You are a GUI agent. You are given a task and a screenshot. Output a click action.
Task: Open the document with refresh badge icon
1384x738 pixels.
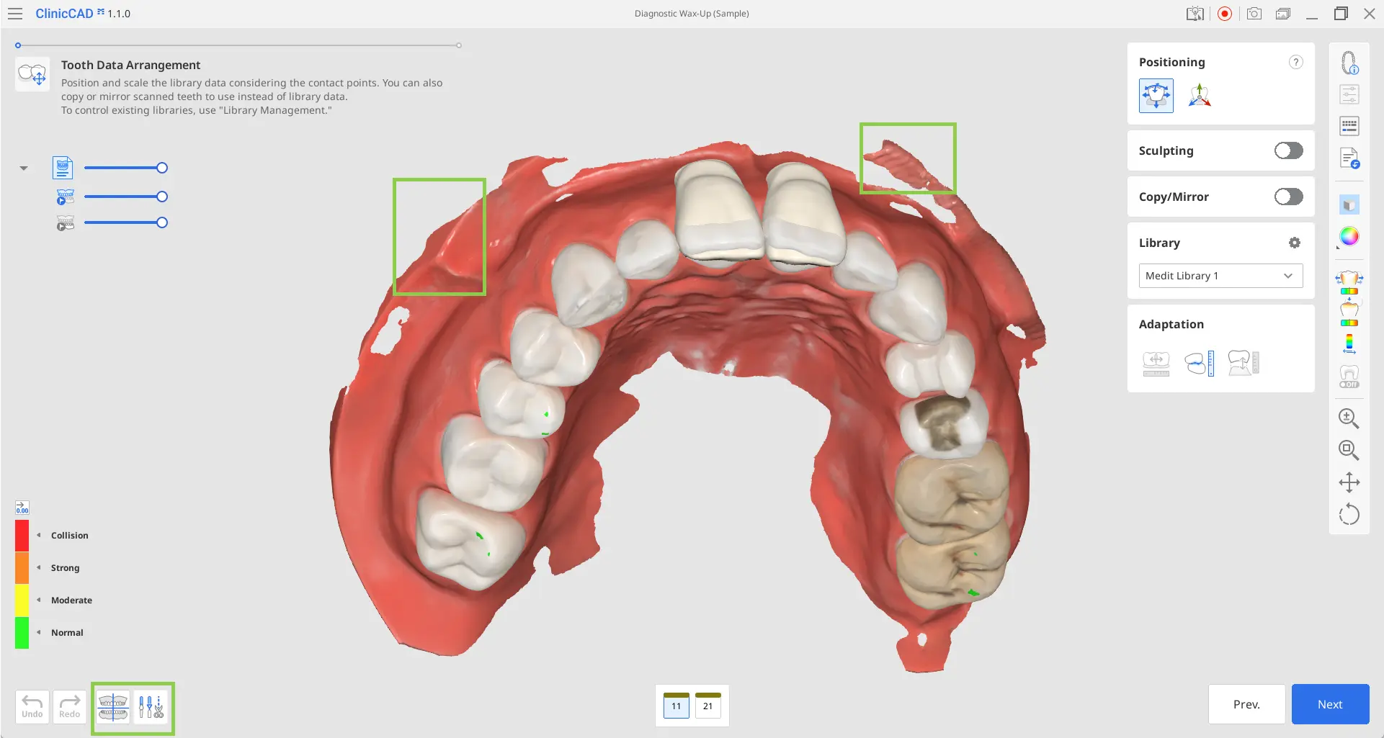[x=1349, y=158]
